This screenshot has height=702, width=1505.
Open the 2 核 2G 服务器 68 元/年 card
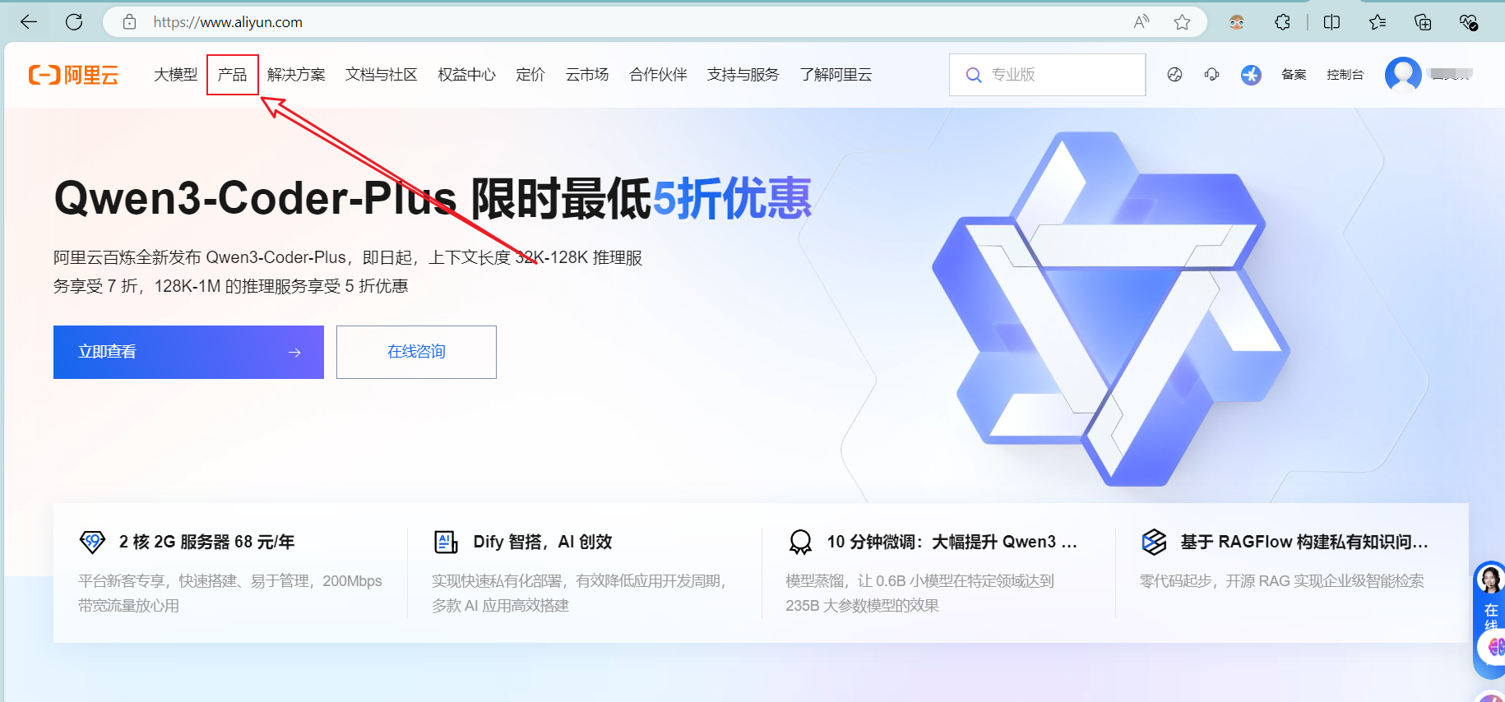(x=230, y=572)
